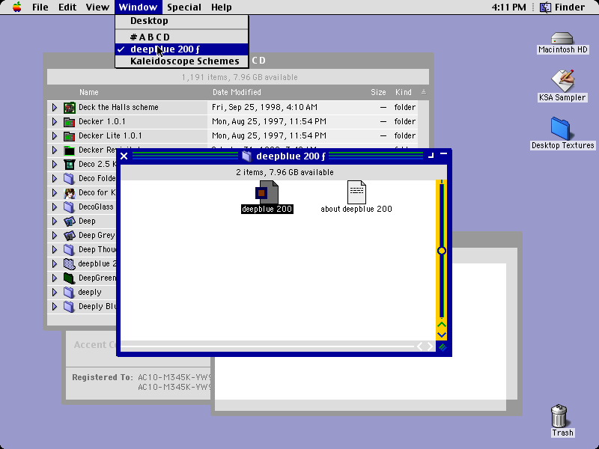Toggle the sort order button beside Kind
599x449 pixels.
click(x=424, y=92)
